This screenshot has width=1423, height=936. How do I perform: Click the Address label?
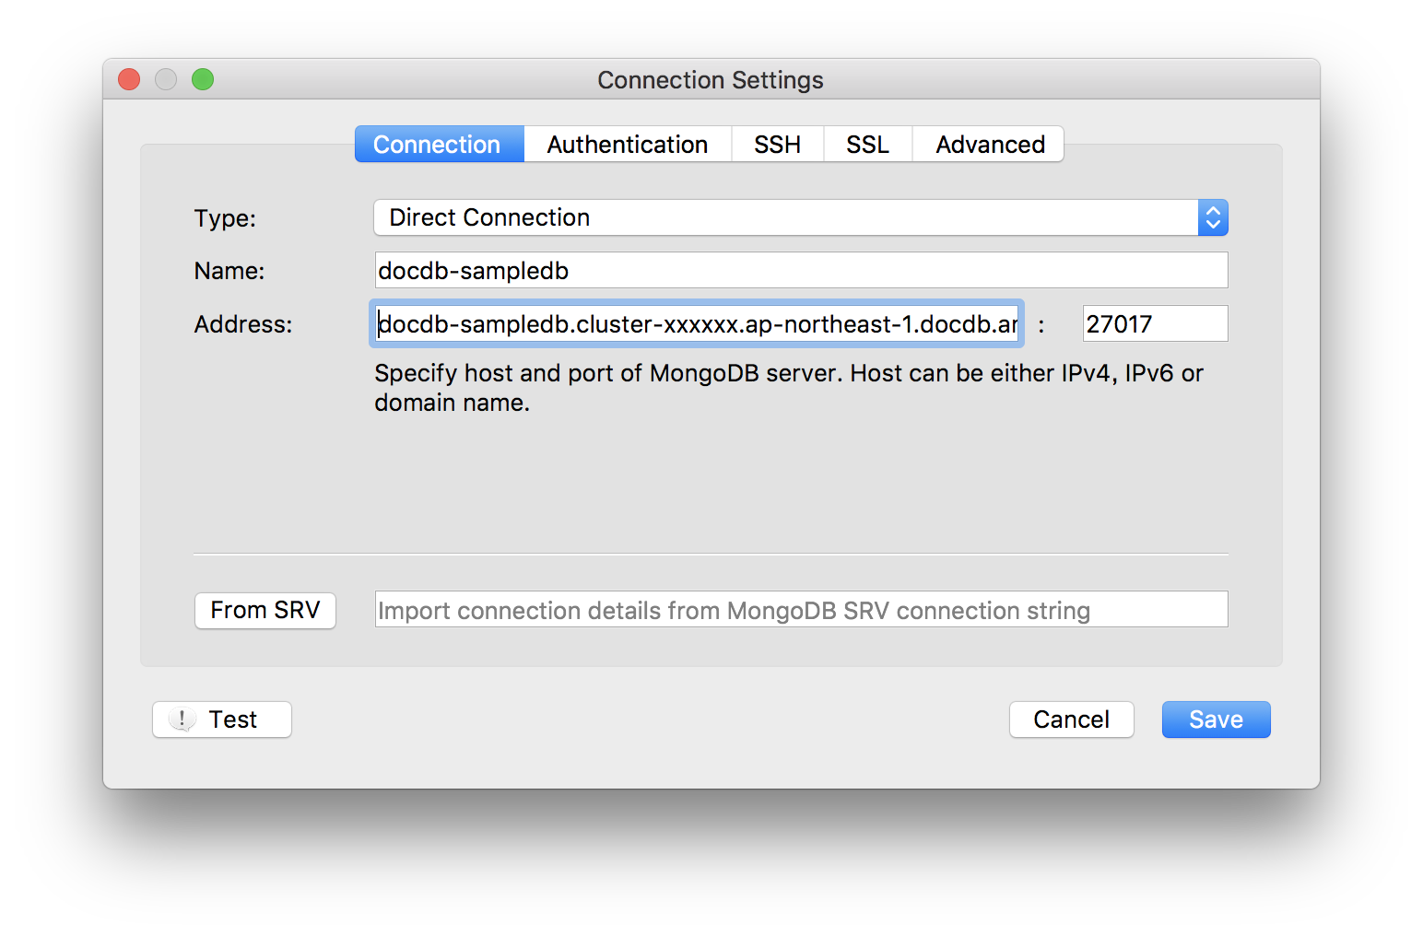point(243,324)
